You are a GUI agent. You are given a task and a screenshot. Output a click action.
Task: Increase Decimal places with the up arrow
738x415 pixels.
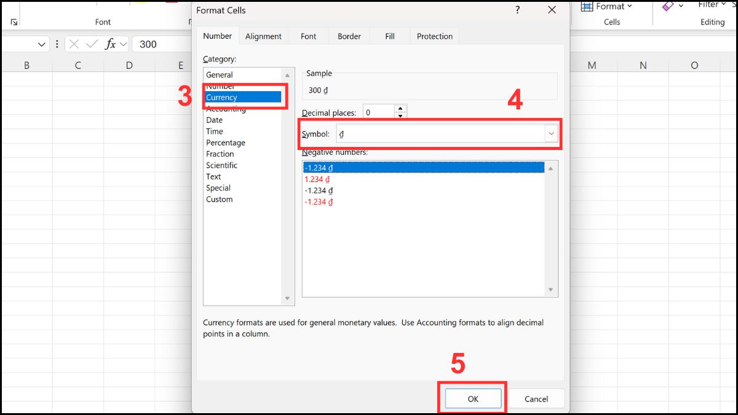coord(400,109)
